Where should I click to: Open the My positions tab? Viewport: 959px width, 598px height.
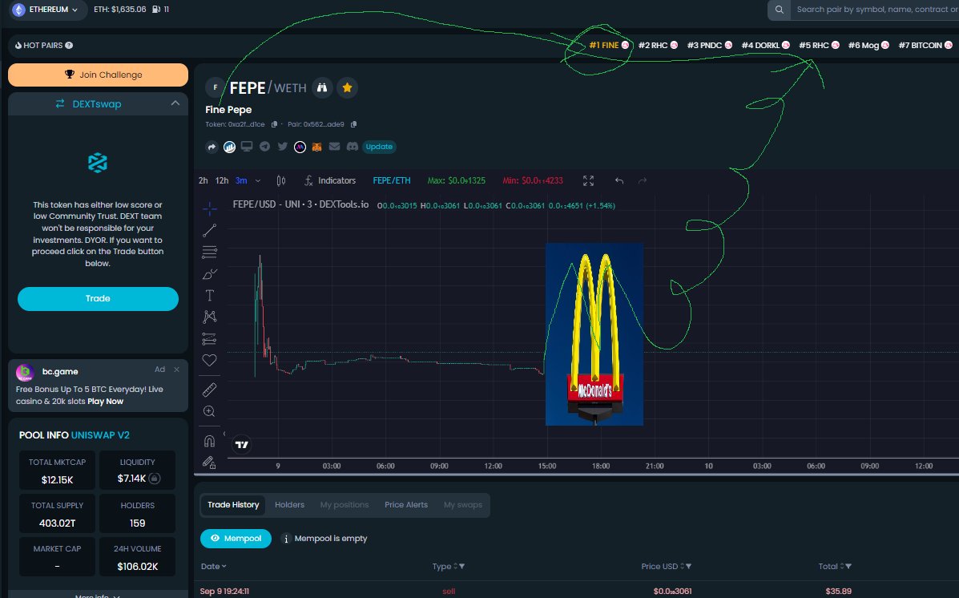click(x=345, y=505)
